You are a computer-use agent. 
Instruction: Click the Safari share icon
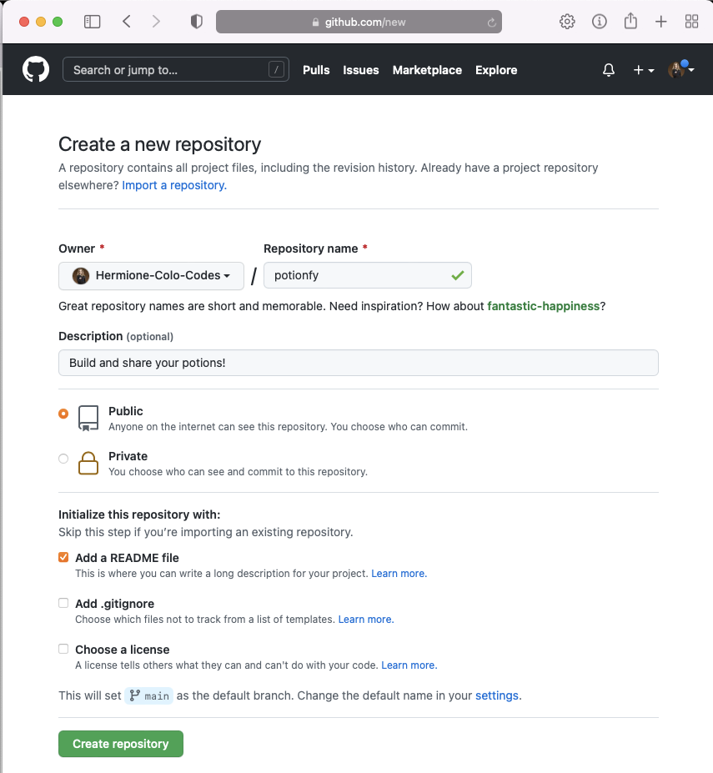pos(630,22)
